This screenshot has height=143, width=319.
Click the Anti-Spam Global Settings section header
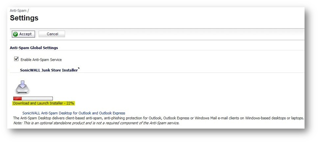click(34, 48)
